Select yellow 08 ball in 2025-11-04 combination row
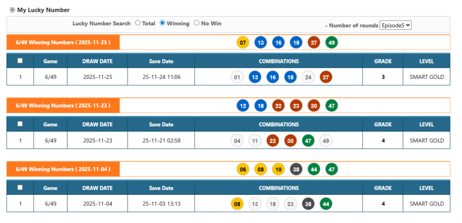This screenshot has width=462, height=223. (237, 204)
